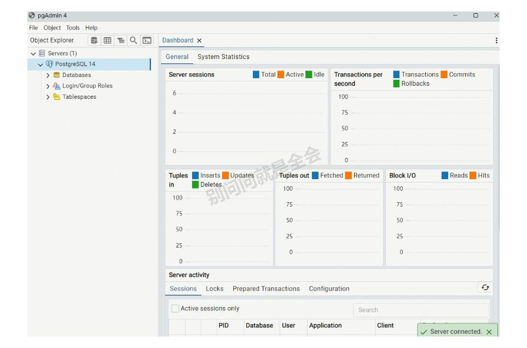Sort by the Application column header
Viewport: 527px width, 348px height.
[x=326, y=326]
